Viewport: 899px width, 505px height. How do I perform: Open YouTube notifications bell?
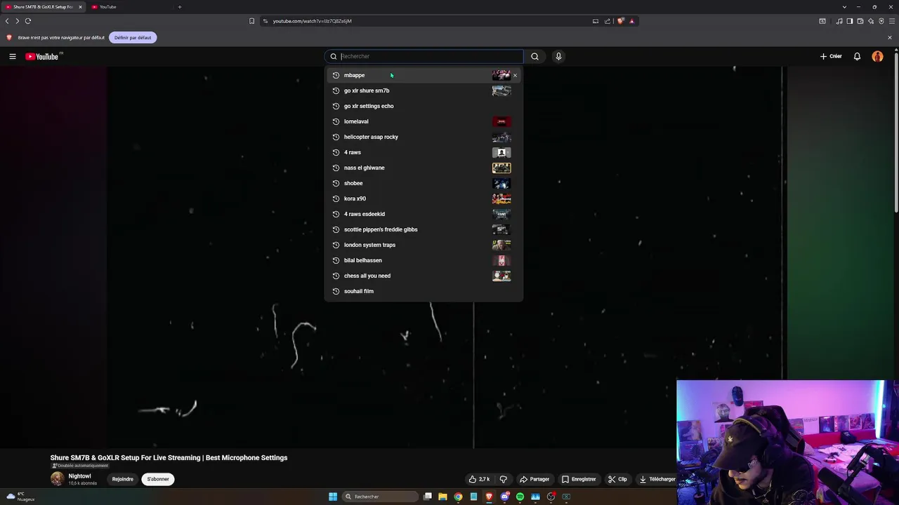(x=857, y=56)
